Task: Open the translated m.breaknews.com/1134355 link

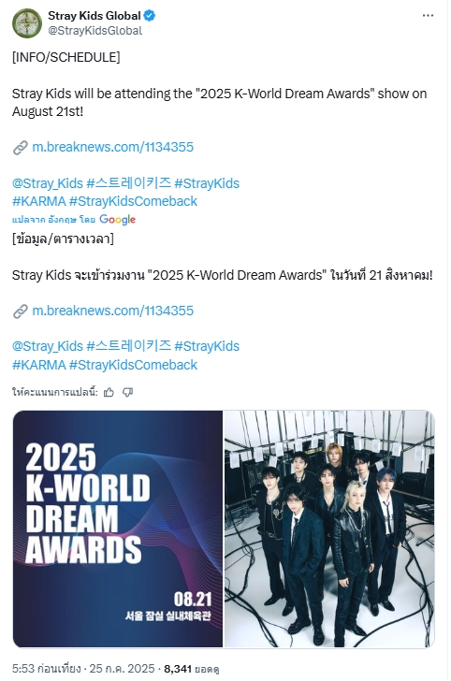Action: click(x=113, y=311)
